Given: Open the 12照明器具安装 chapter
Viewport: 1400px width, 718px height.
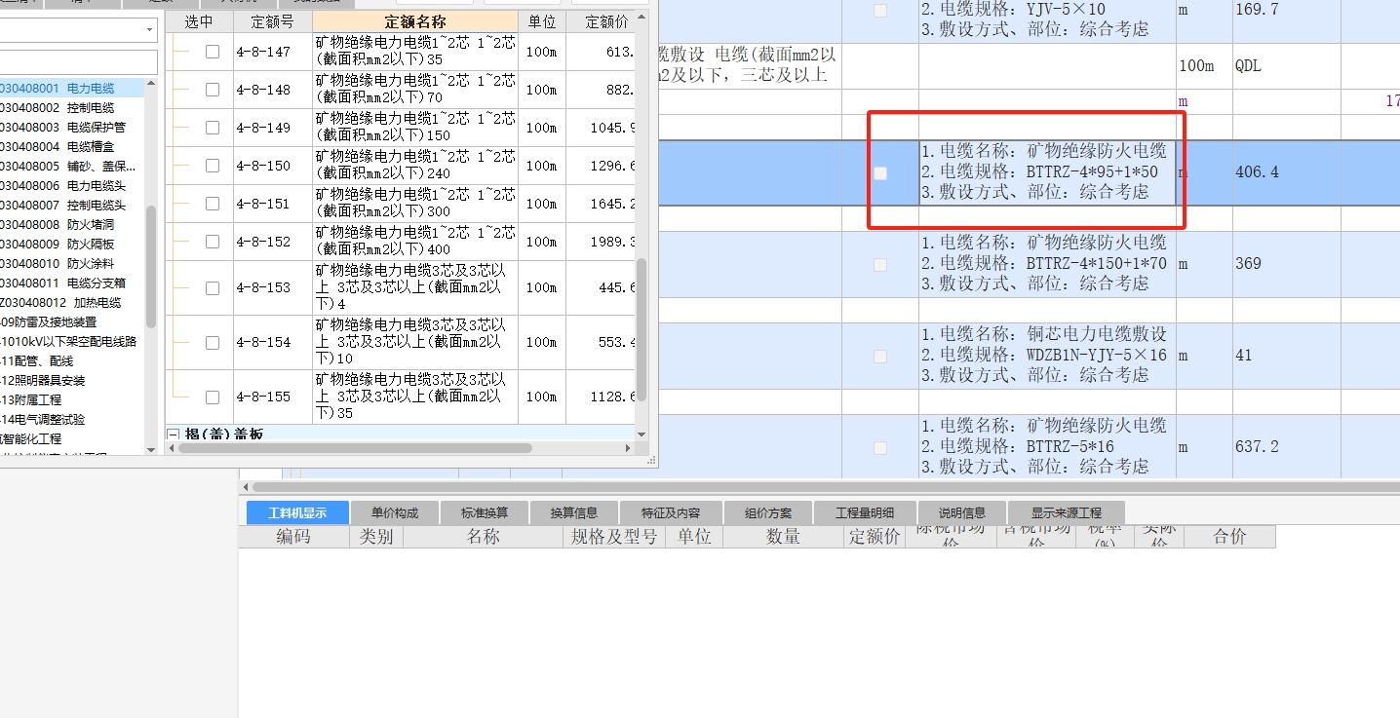Looking at the screenshot, I should coord(43,381).
